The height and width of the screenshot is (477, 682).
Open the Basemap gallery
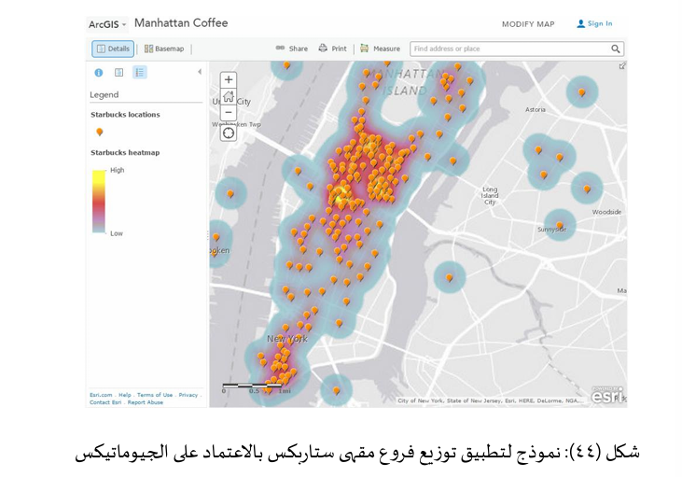(164, 49)
